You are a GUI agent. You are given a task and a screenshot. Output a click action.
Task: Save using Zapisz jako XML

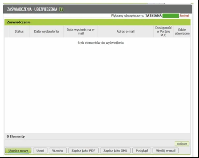point(115,150)
